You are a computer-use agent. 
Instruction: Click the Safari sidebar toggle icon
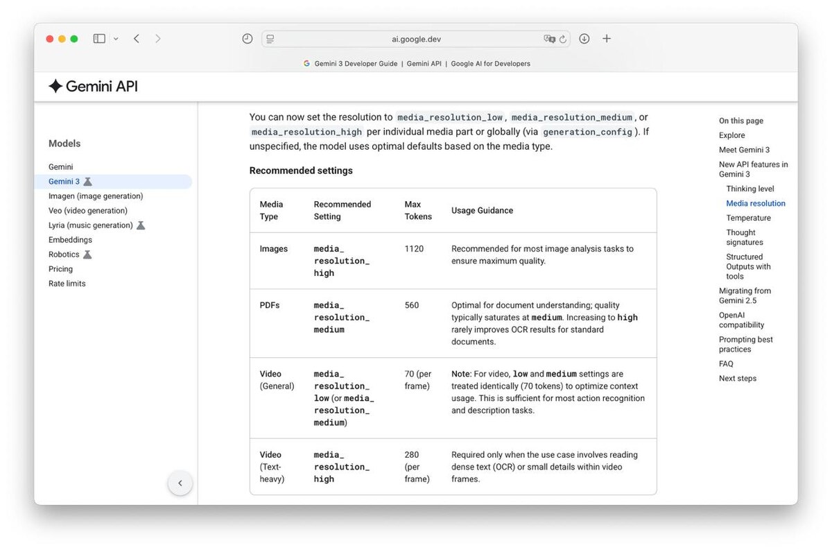99,39
